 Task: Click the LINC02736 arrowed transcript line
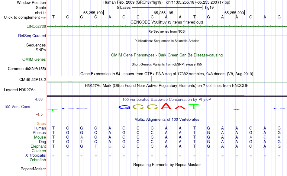click(x=167, y=27)
